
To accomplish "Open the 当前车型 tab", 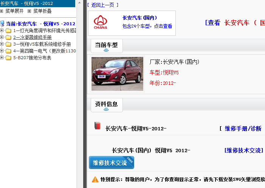I will coord(107,46).
